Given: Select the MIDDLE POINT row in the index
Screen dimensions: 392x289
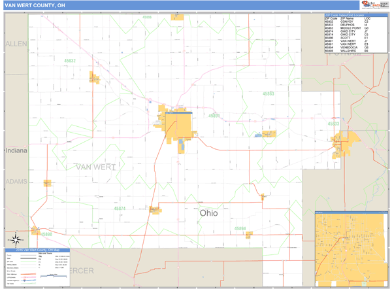Looking at the screenshot, I should pos(356,28).
